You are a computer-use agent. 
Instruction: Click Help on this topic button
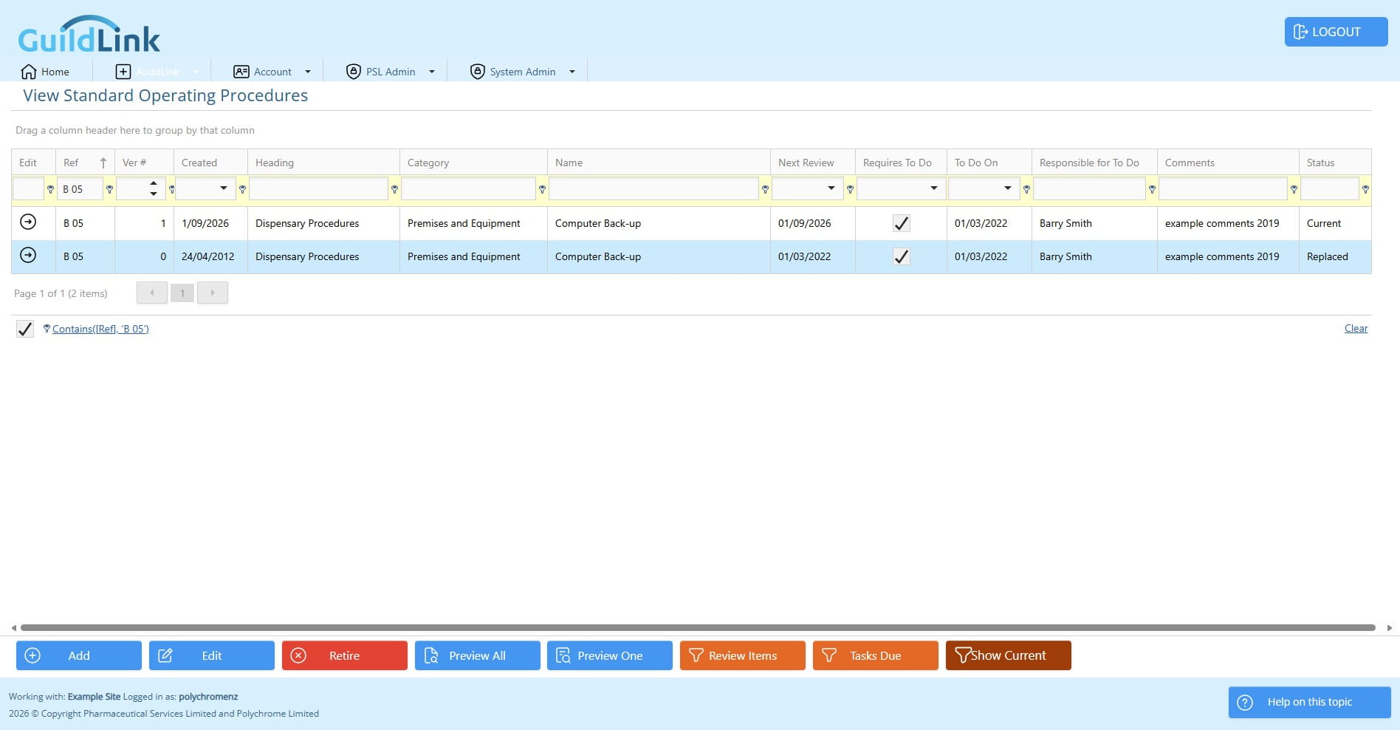click(x=1310, y=703)
